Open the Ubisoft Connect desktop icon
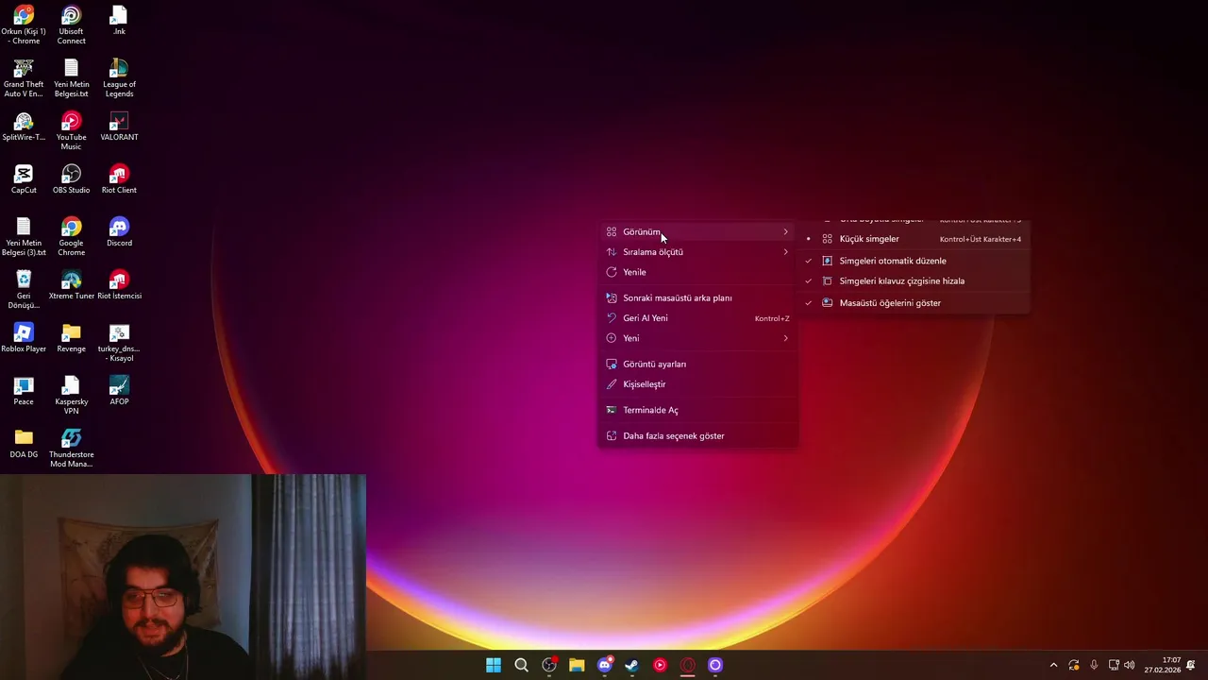1208x680 pixels. tap(71, 25)
